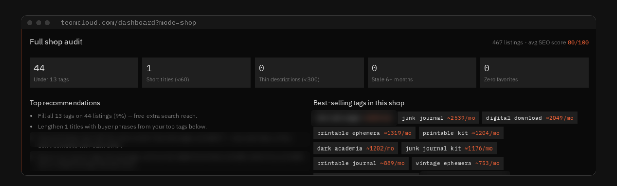Click the 'junk journal ~2539/mo' tag
The image size is (617, 186).
click(x=438, y=118)
